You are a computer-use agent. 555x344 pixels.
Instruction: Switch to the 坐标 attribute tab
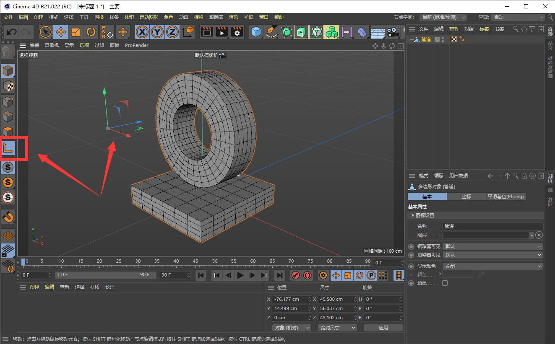[x=466, y=197]
